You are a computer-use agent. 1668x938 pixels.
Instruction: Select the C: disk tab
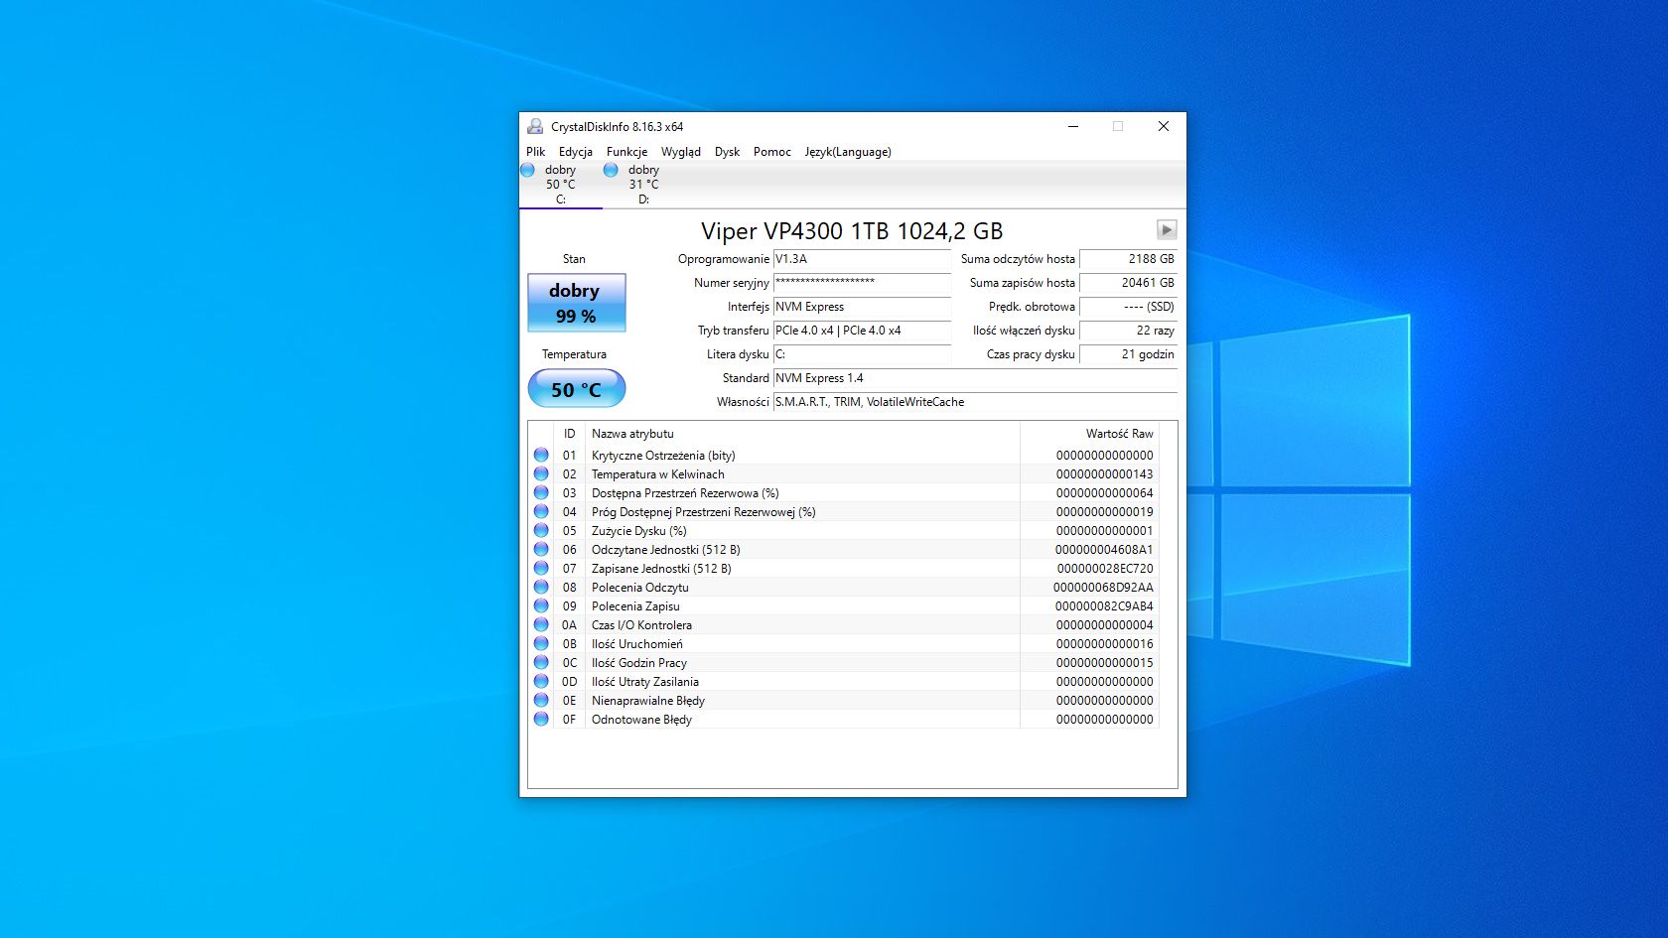[560, 185]
